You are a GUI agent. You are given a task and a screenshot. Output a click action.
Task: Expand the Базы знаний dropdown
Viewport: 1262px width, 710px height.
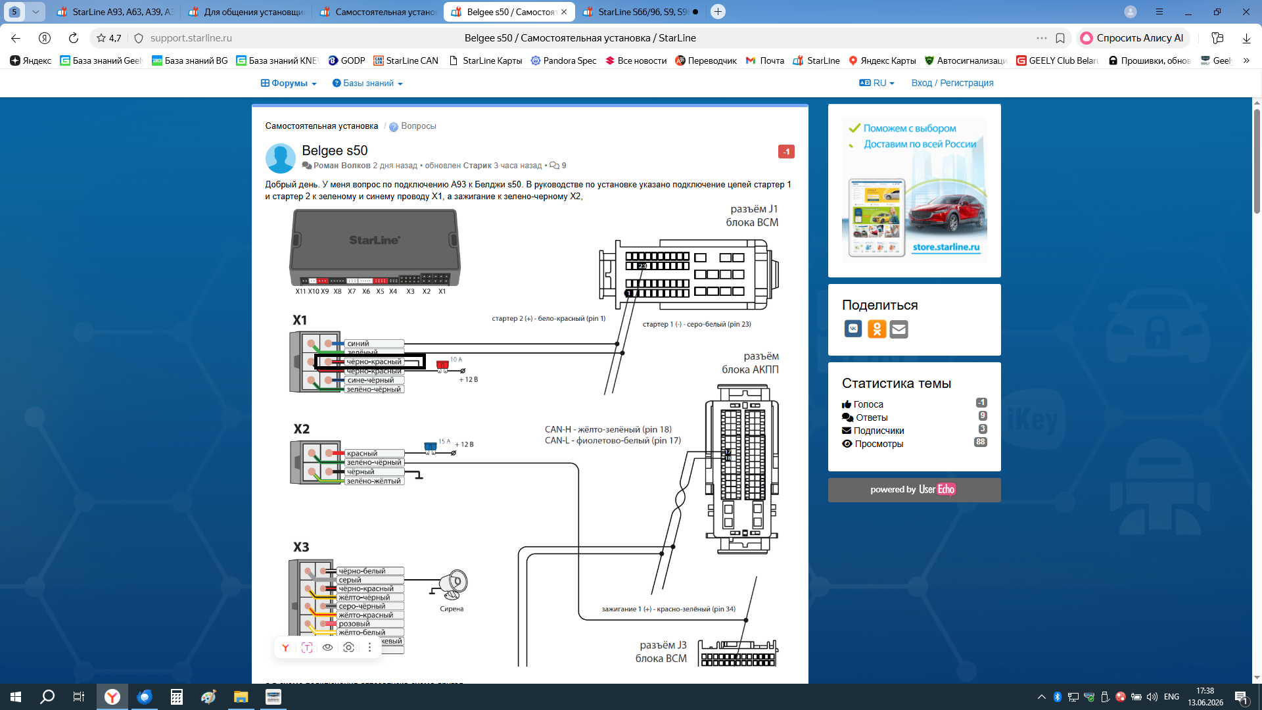pos(367,83)
